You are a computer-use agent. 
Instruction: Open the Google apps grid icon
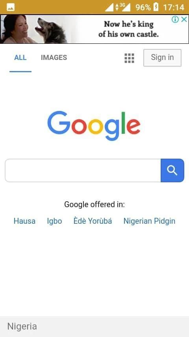[x=130, y=58]
